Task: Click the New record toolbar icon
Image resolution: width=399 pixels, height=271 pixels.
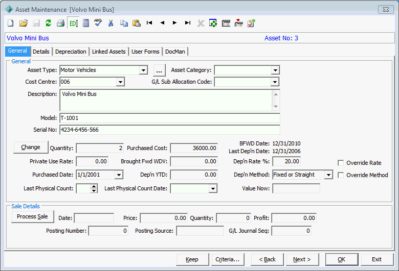Action: pos(10,23)
